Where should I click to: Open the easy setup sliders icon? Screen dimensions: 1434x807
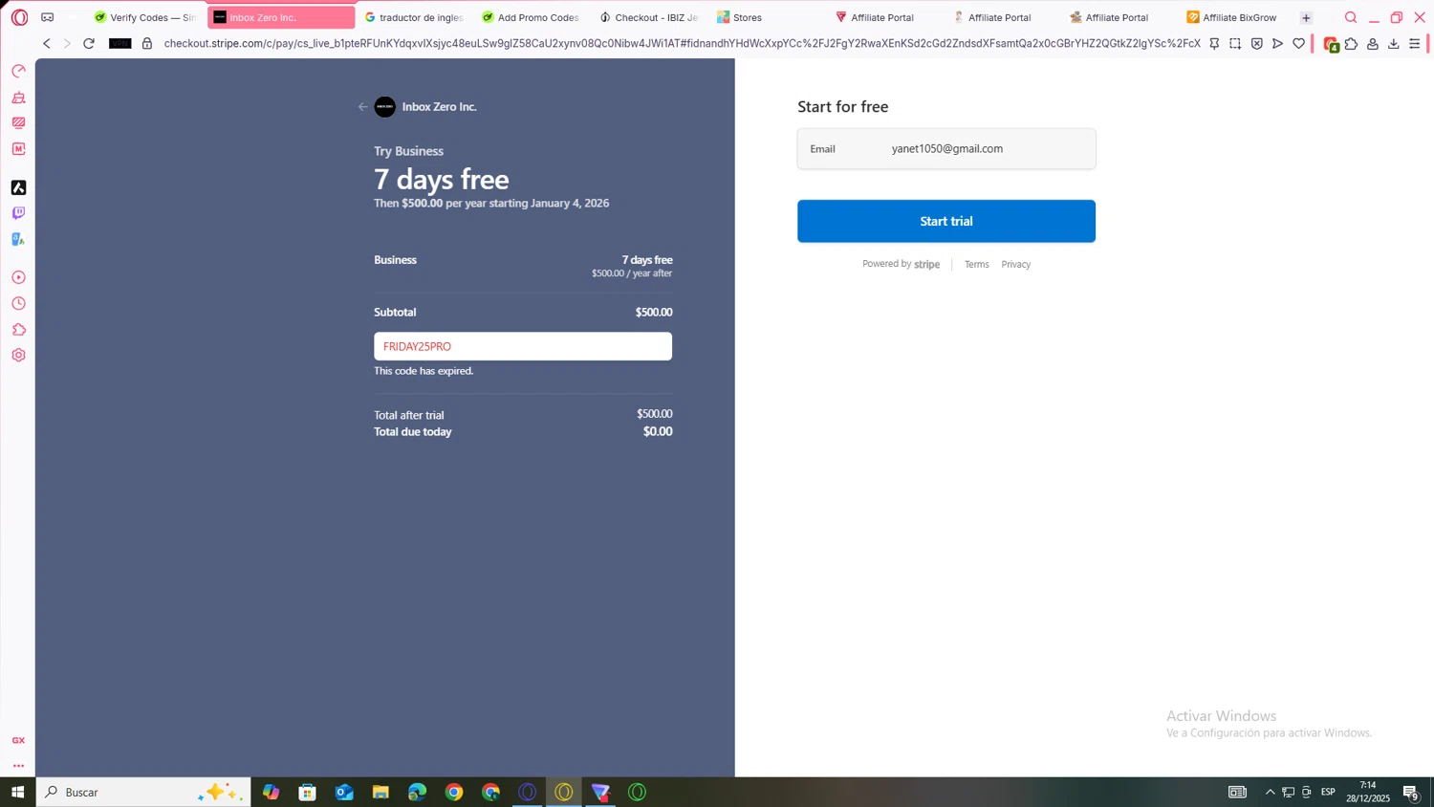click(1415, 43)
